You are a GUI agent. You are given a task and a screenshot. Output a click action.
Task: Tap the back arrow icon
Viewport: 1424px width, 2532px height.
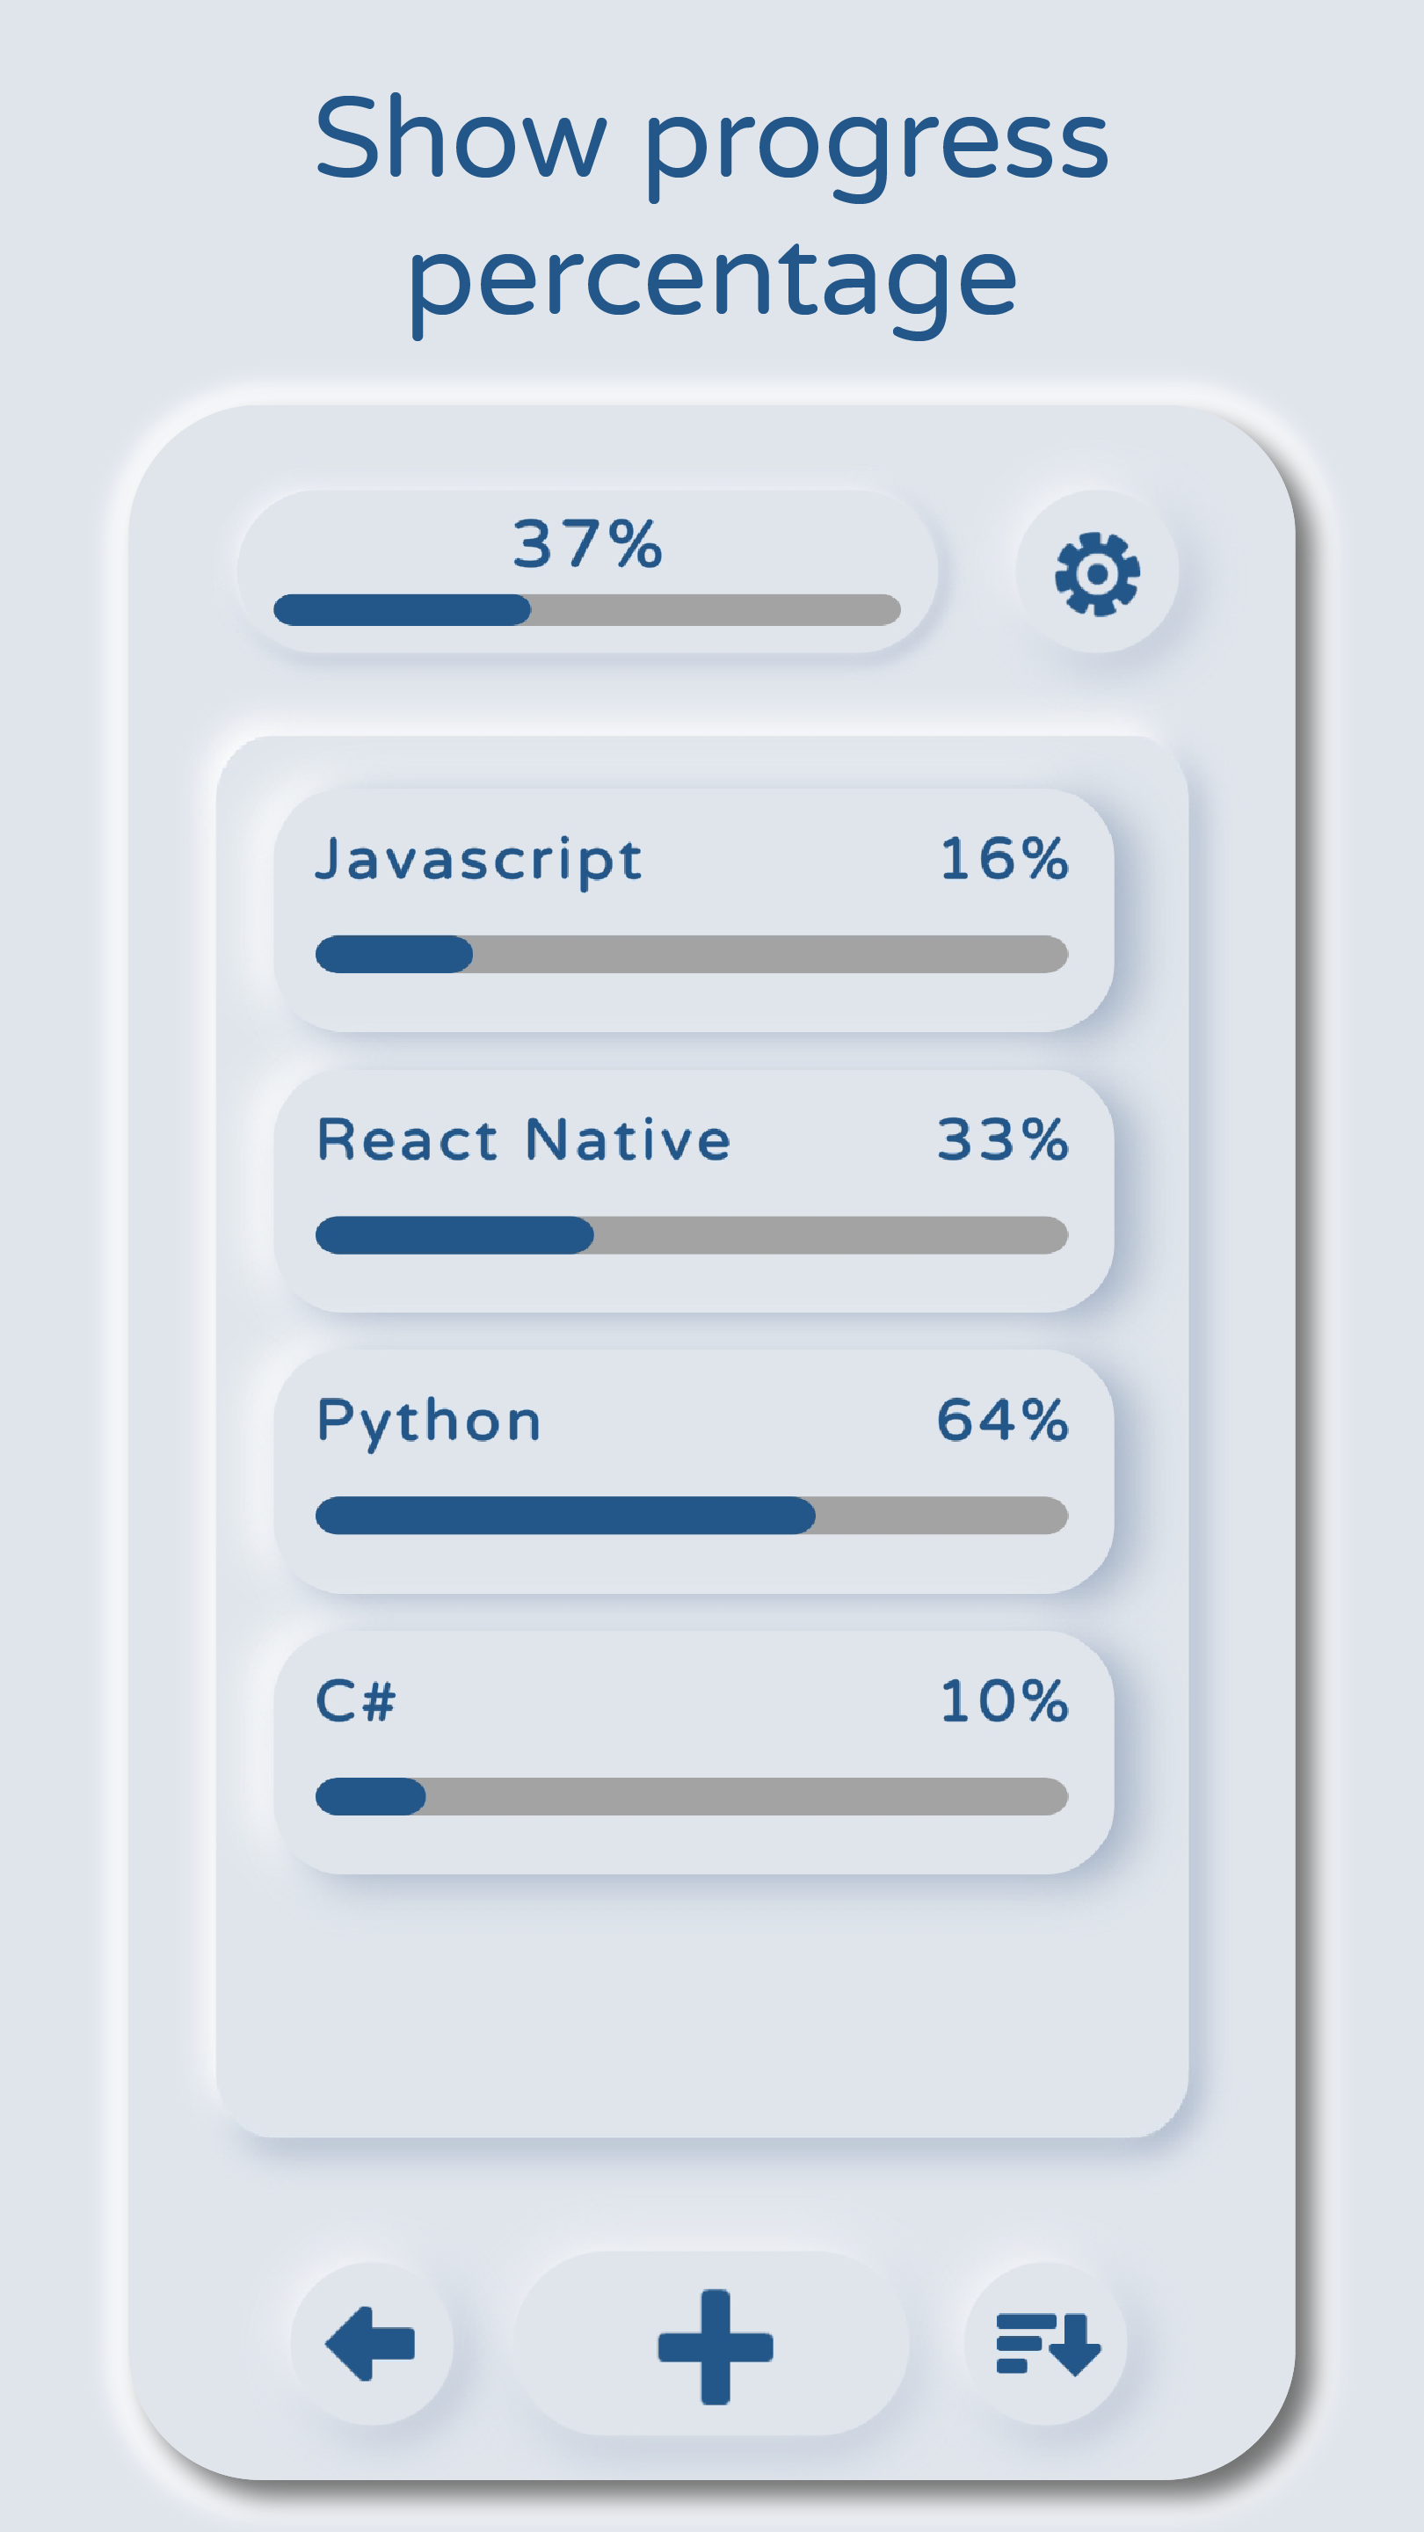[370, 2343]
